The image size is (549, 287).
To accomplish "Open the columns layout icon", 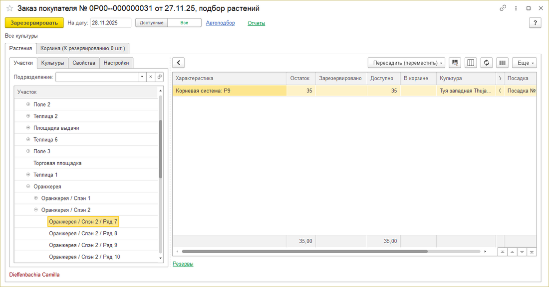I will (x=471, y=63).
